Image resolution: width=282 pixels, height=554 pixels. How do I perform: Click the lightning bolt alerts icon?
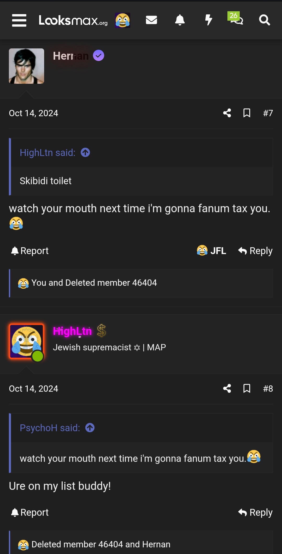[x=208, y=20]
